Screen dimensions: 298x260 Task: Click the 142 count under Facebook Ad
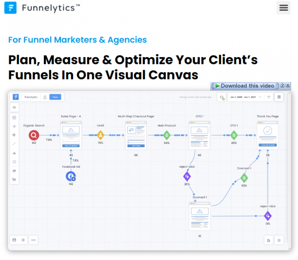[71, 184]
